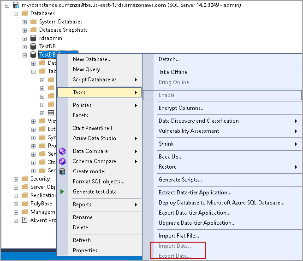Image resolution: width=303 pixels, height=261 pixels.
Task: Expand the PolyBase node
Action: [x=16, y=204]
